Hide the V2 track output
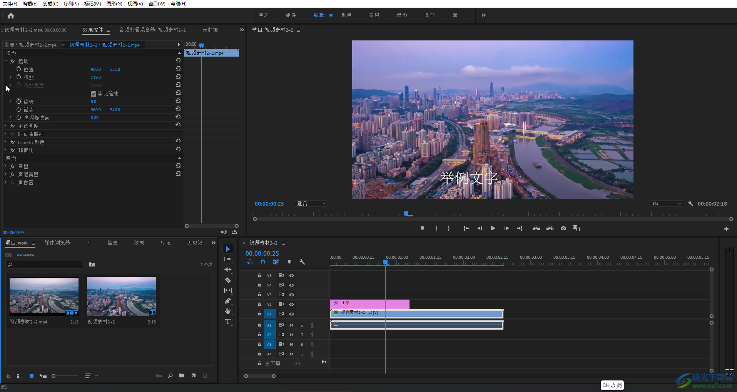The height and width of the screenshot is (392, 737). point(292,304)
